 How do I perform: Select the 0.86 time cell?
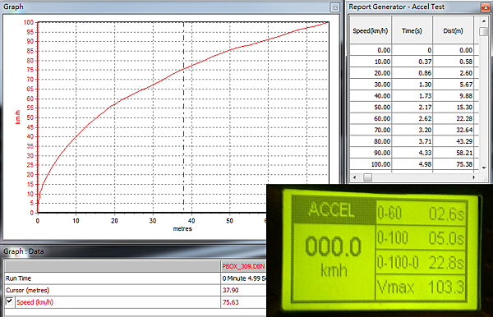click(x=412, y=73)
